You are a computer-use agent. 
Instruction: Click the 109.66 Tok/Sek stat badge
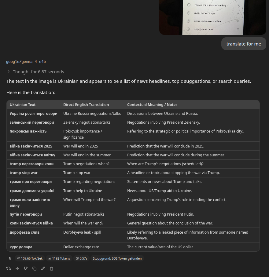[30, 258]
